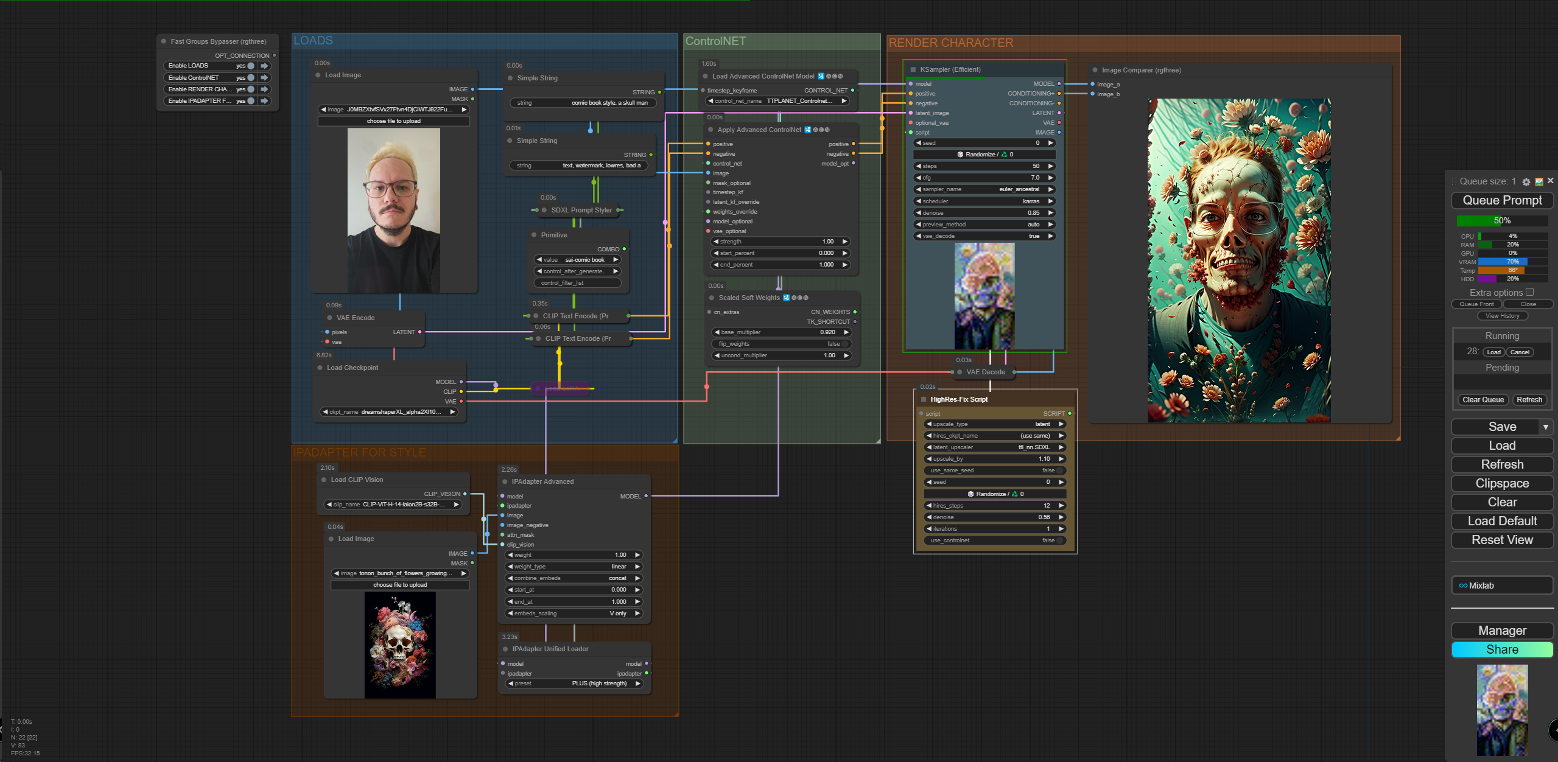Grab the queue panel drag handle dots
The height and width of the screenshot is (762, 1558).
1453,181
